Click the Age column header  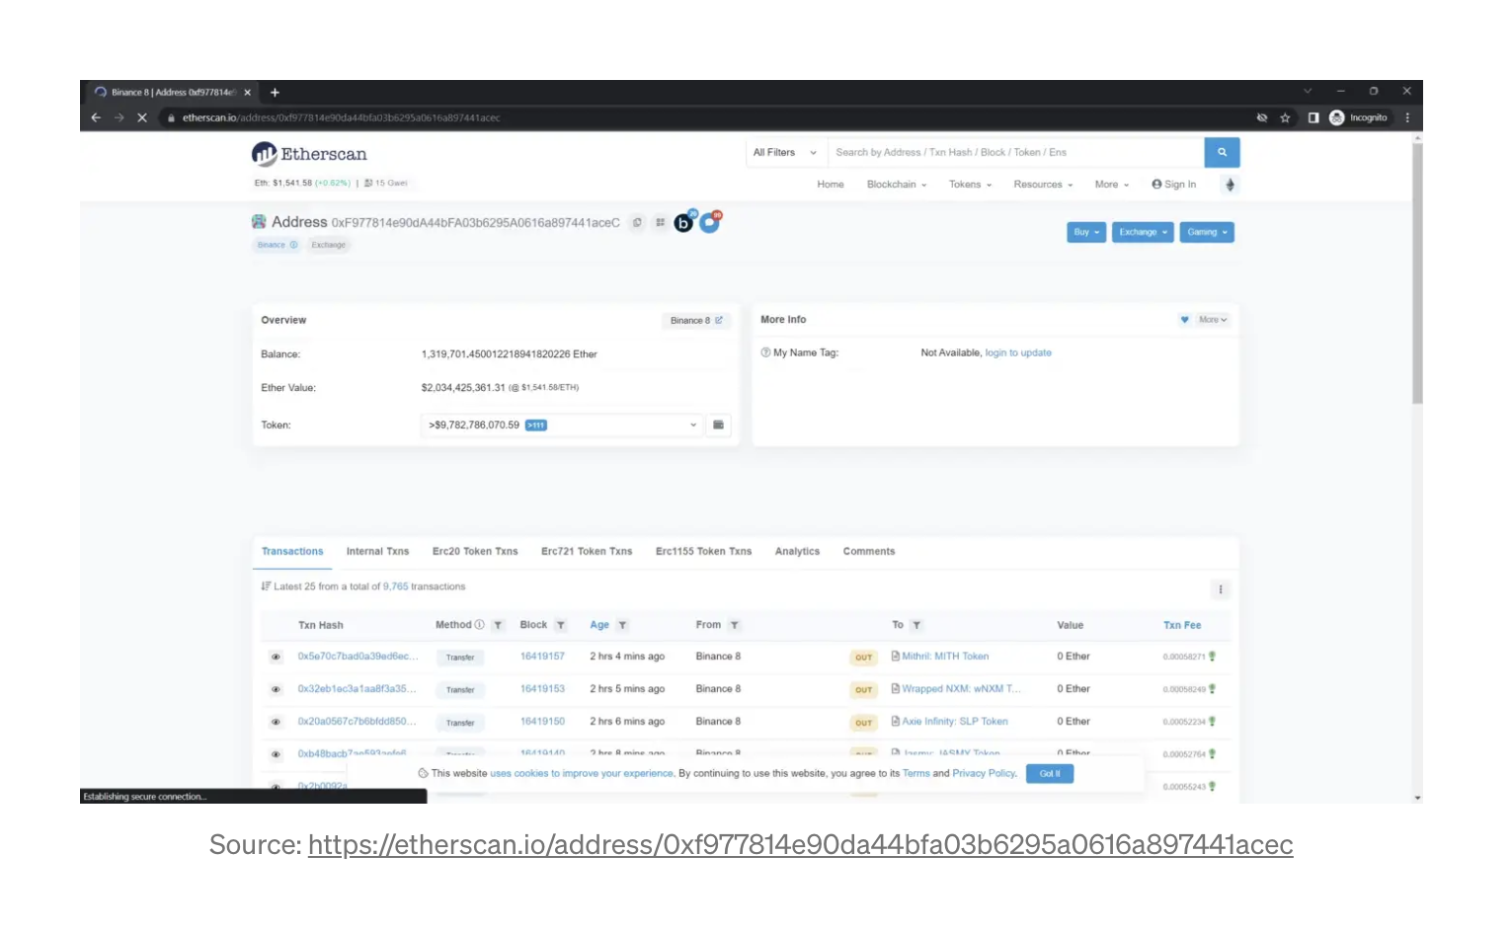point(599,625)
